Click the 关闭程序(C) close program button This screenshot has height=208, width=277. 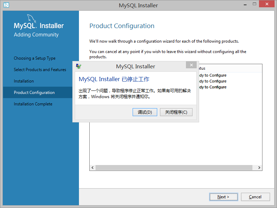[x=176, y=112]
